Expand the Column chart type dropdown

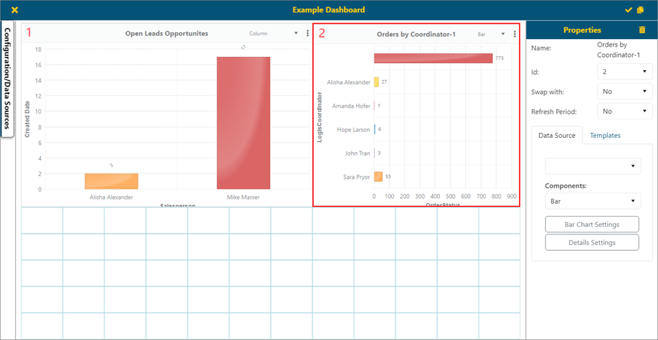(273, 33)
